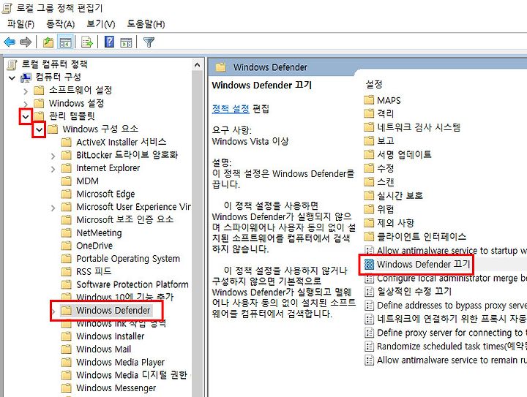Expand the BitLocker 드라이브 암호화 node
The width and height of the screenshot is (527, 397).
click(53, 156)
